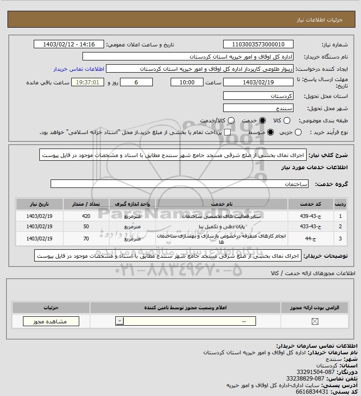Toggle the اسناد خزانه اسلامی payment checkbox
Viewport: 361px width, 396px height.
coord(227,132)
